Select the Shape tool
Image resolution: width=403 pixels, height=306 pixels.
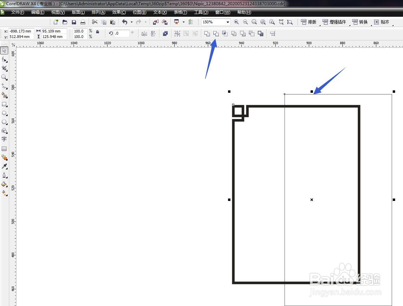tap(4, 60)
